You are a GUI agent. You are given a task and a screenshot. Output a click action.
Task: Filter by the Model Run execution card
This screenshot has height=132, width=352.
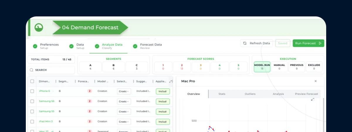[262, 67]
